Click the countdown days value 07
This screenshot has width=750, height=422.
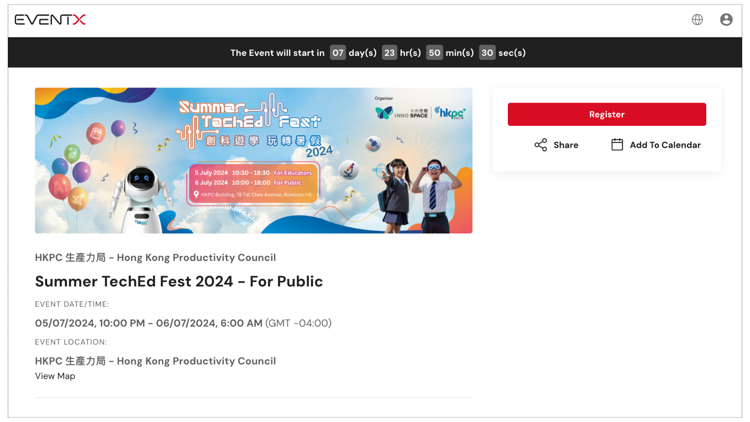click(338, 53)
